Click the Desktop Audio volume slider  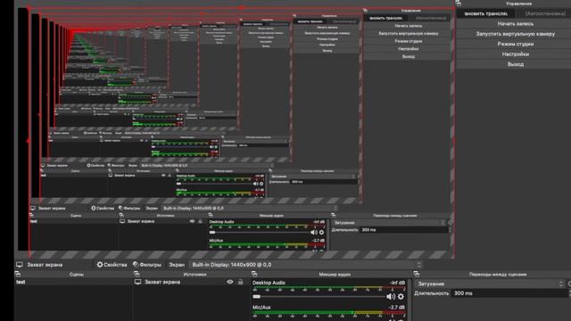coord(319,297)
